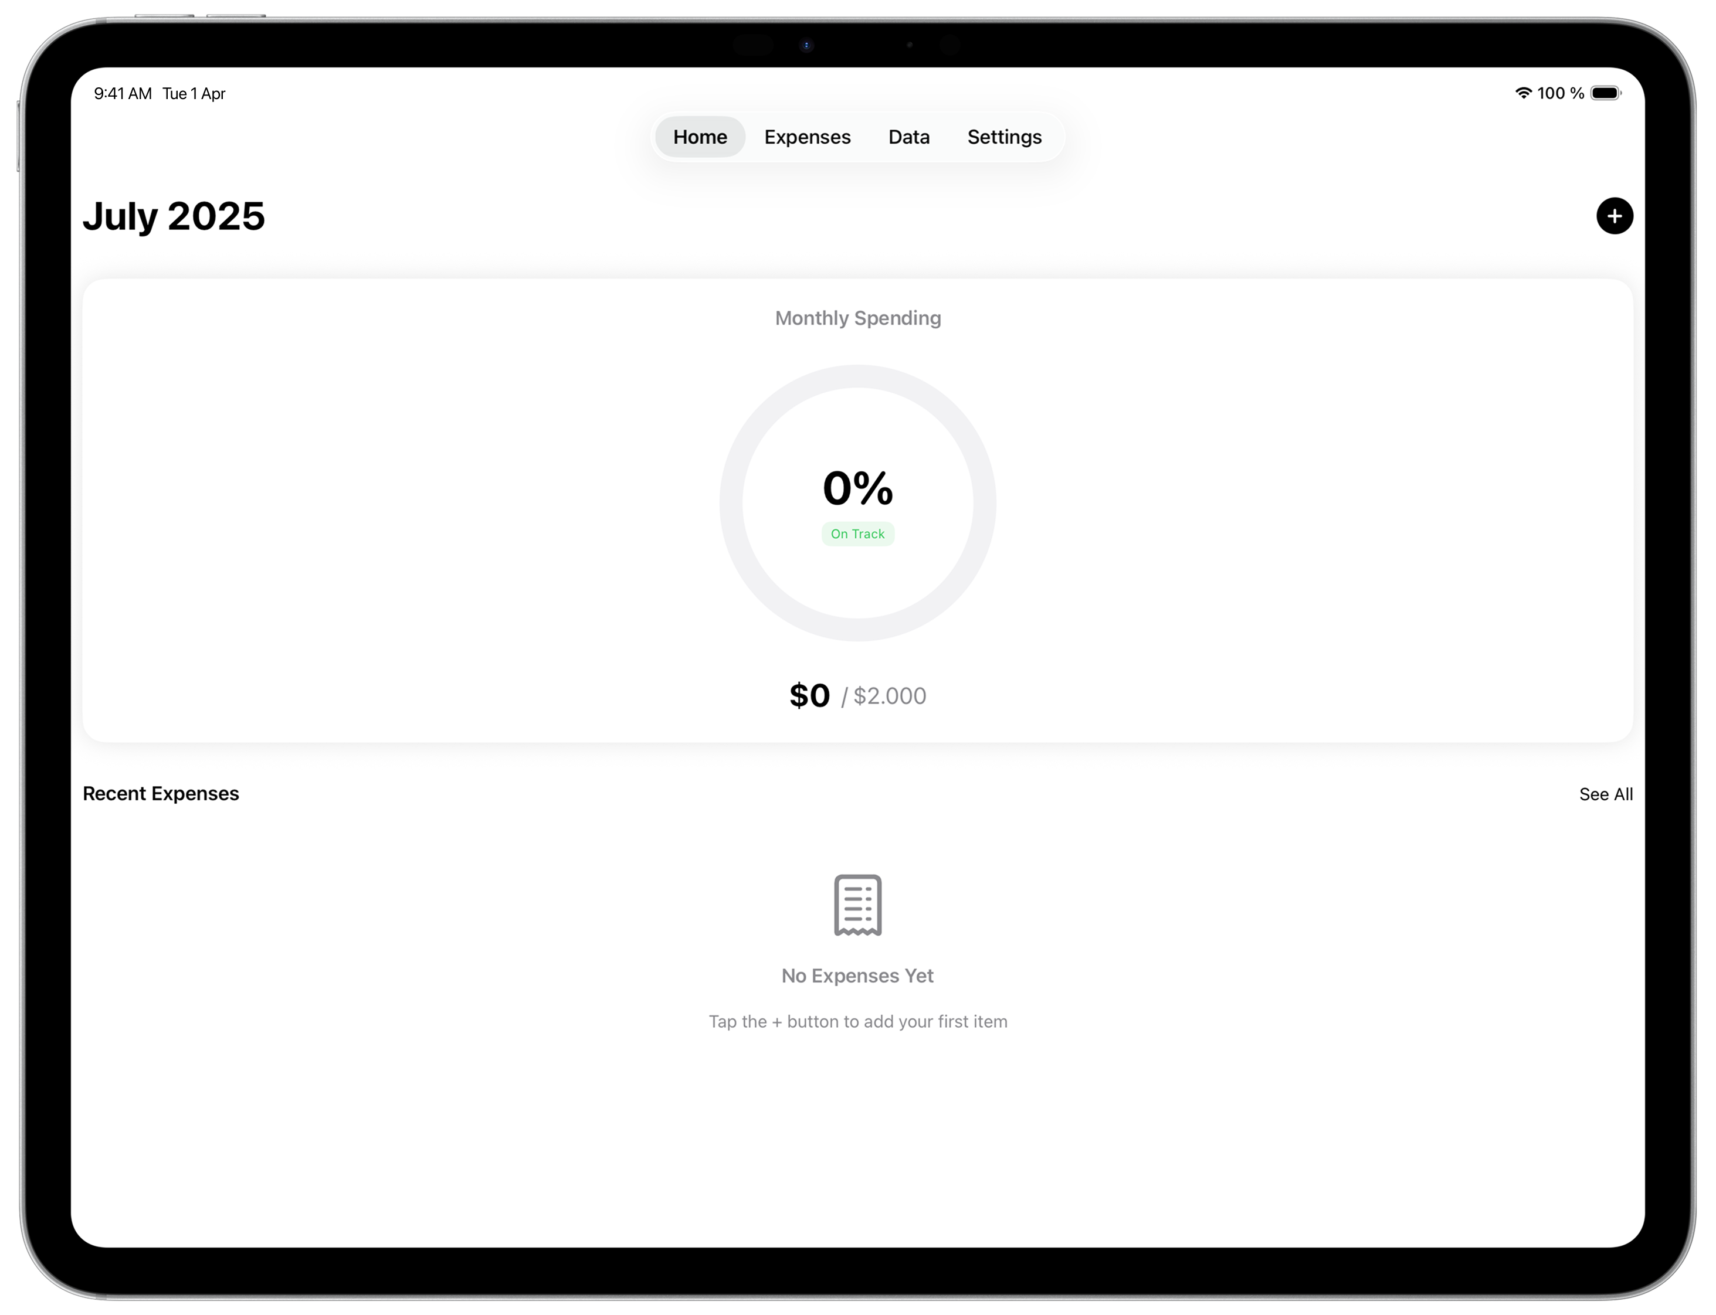The height and width of the screenshot is (1315, 1716).
Task: Click the On Track status badge
Action: (x=857, y=534)
